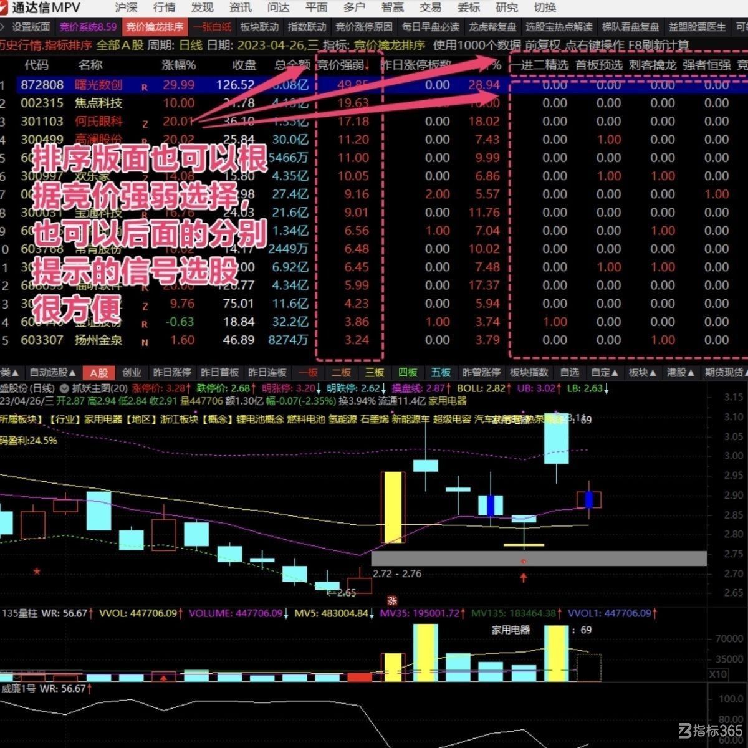Screen dimensions: 748x748
Task: Switch to the 板块联动 tab
Action: [259, 27]
